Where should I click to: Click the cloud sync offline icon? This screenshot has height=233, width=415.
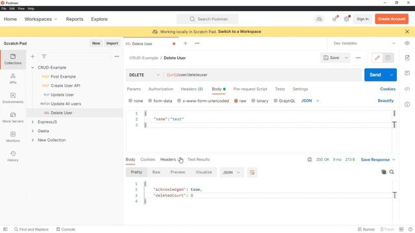coord(320,19)
